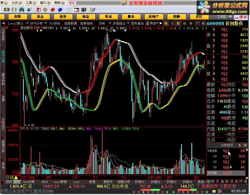This screenshot has width=250, height=195.
Task: Open the mail envelope status icon
Action: click(x=214, y=191)
